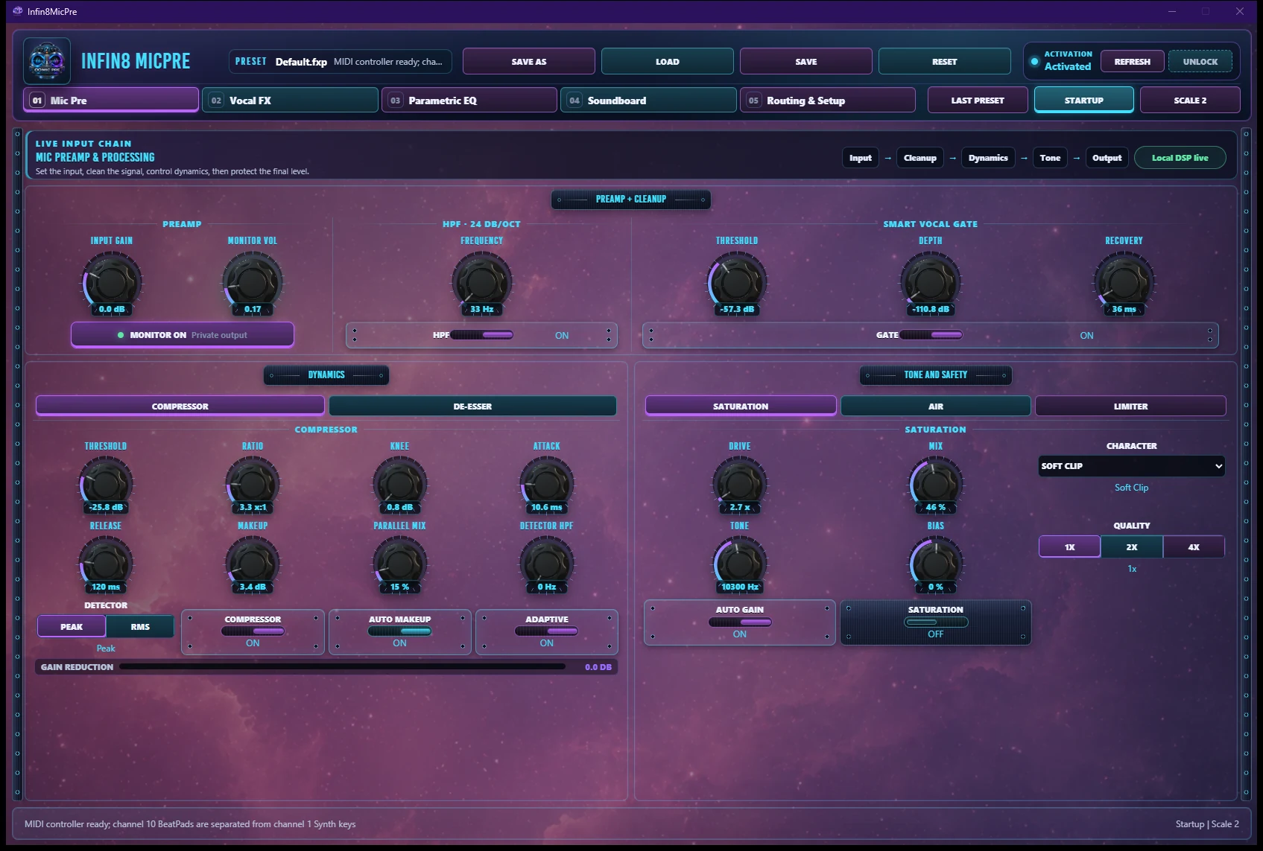Click the HPF Frequency knob
1263x851 pixels.
(482, 281)
